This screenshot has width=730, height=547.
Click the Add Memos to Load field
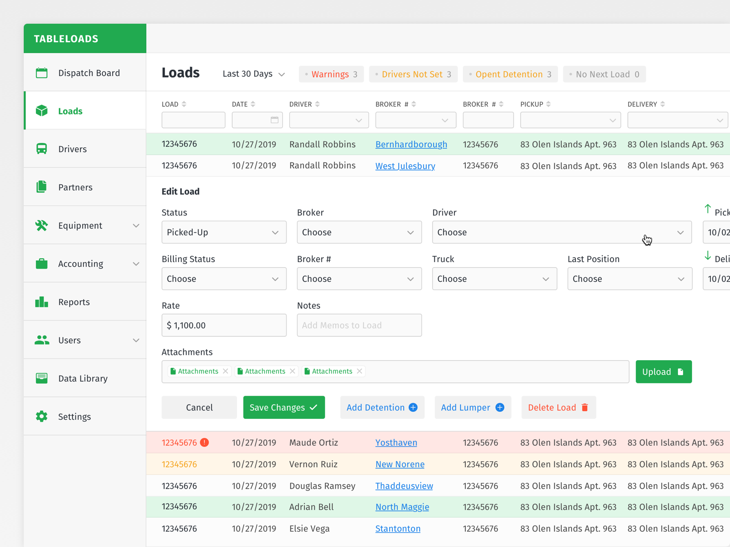359,325
